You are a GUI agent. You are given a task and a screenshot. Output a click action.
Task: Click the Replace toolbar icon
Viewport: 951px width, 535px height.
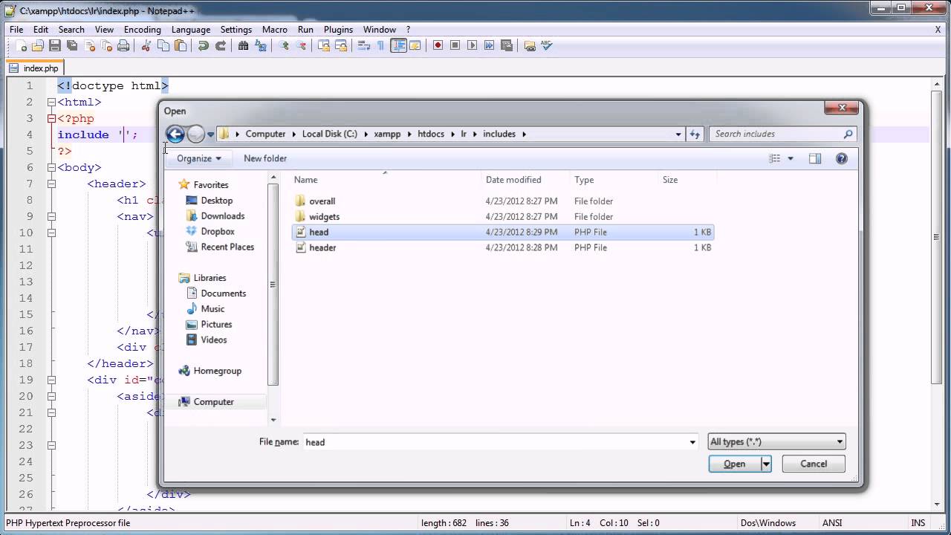(260, 46)
